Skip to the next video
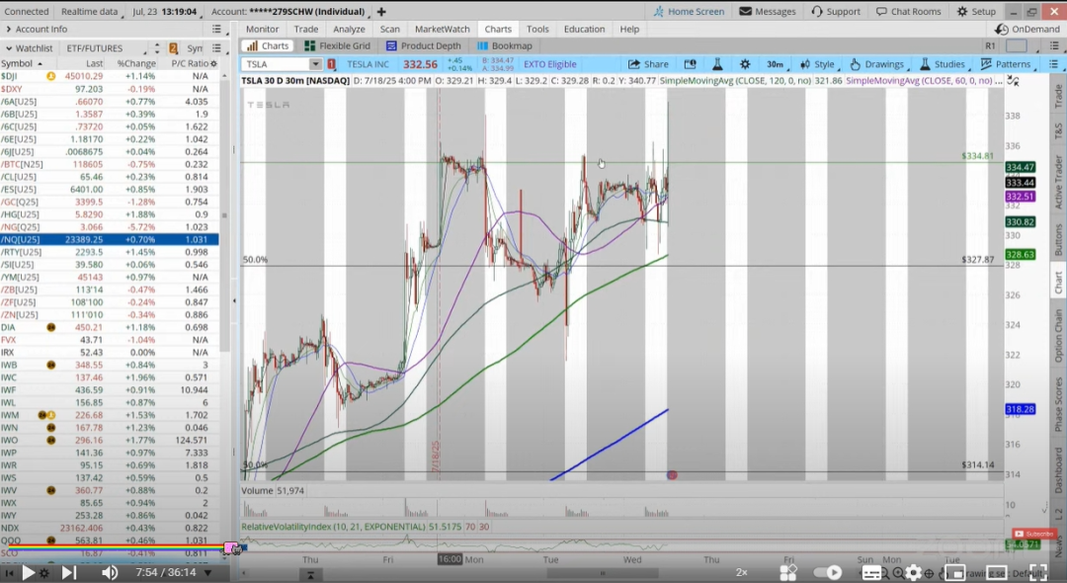Screen dimensions: 1067x583 tap(69, 573)
